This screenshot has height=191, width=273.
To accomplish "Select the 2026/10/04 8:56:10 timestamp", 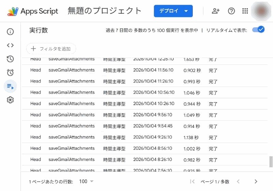I will point(153,148).
